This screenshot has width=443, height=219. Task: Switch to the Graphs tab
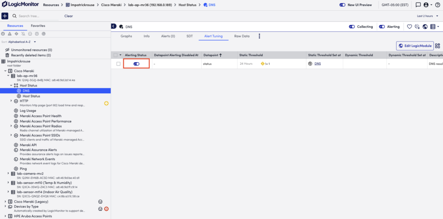126,36
